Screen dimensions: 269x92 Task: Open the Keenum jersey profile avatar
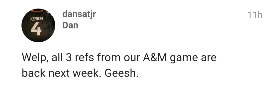tap(38, 25)
